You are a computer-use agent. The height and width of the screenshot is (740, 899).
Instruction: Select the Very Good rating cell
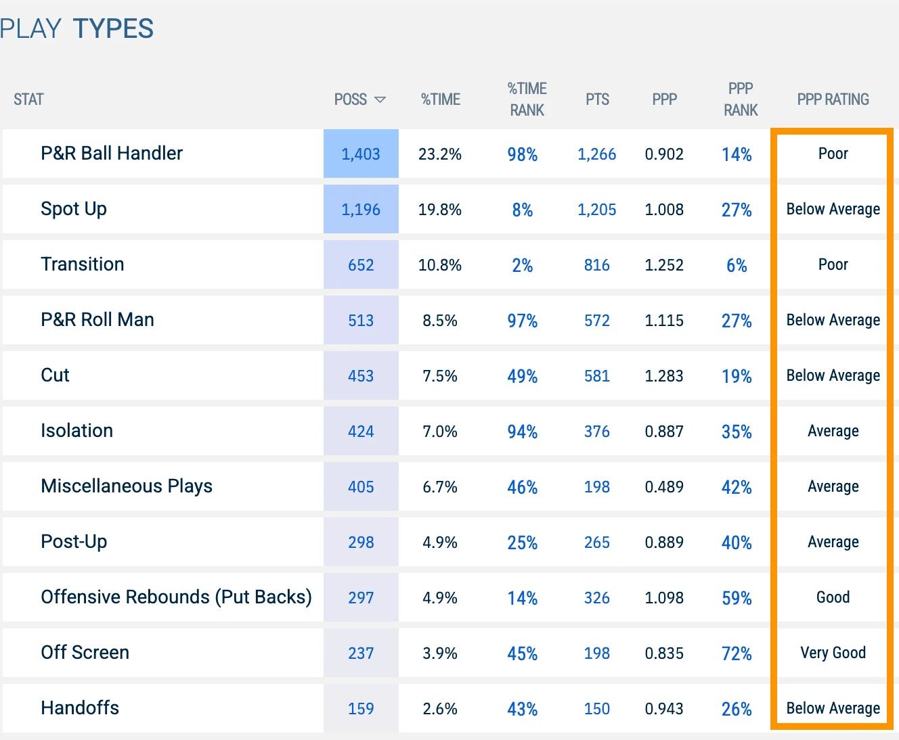pos(833,653)
